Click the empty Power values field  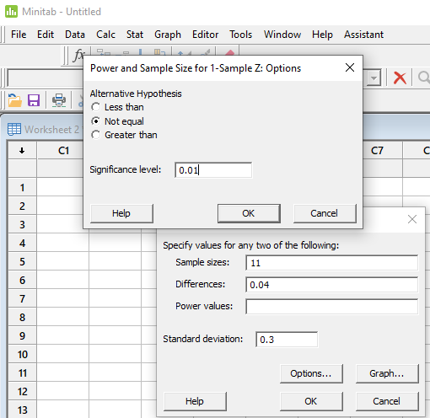pyautogui.click(x=331, y=307)
